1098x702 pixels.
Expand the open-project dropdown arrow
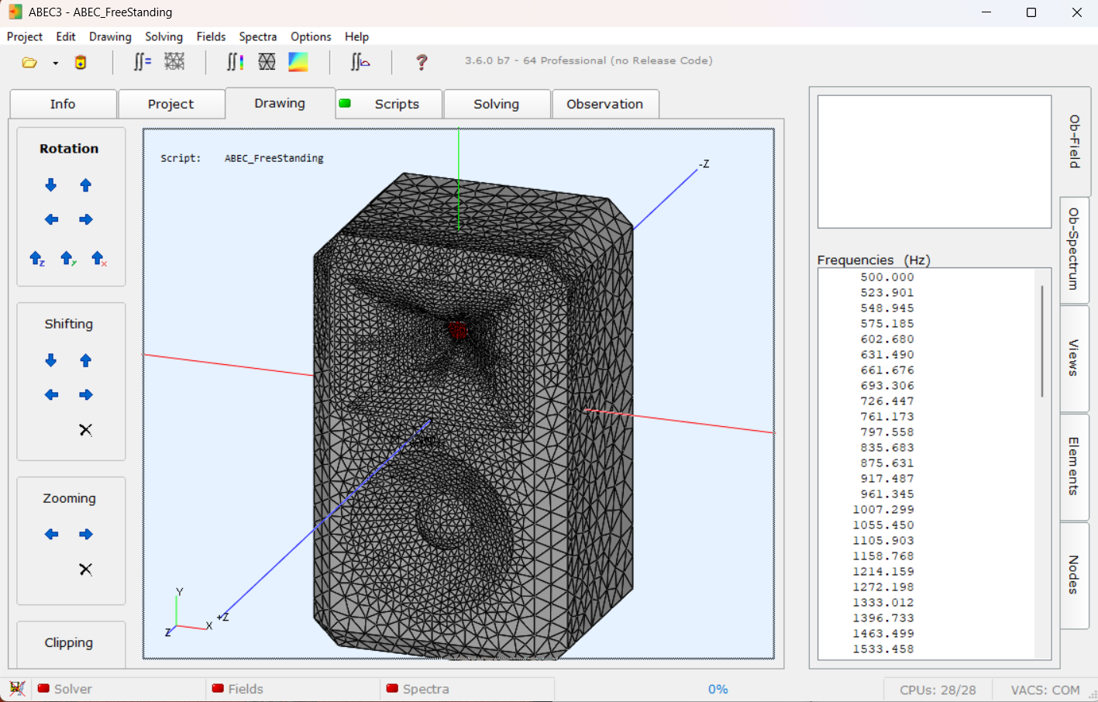(x=56, y=64)
